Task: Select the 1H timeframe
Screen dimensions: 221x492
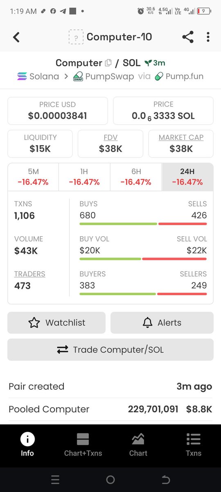Action: (84, 177)
